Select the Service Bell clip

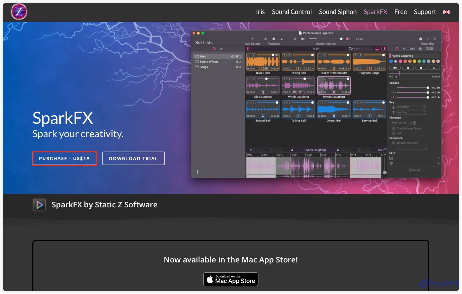coord(369,109)
